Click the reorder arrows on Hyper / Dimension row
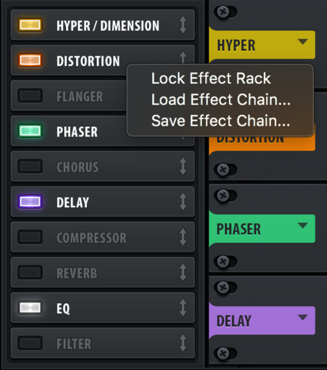The image size is (327, 370). pyautogui.click(x=182, y=25)
